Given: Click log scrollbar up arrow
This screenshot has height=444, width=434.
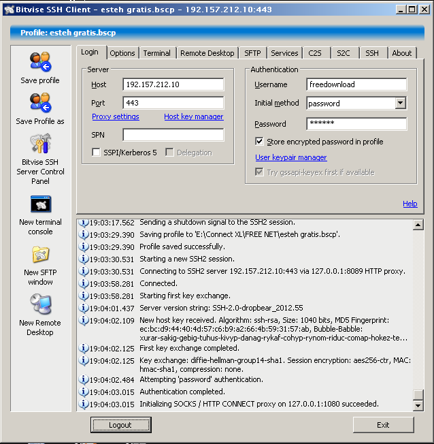Looking at the screenshot, I should coord(418,225).
